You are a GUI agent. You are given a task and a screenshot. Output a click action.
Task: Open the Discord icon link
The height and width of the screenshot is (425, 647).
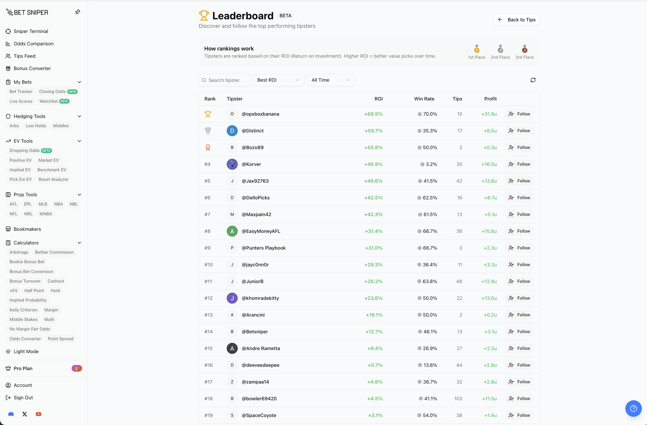11,414
